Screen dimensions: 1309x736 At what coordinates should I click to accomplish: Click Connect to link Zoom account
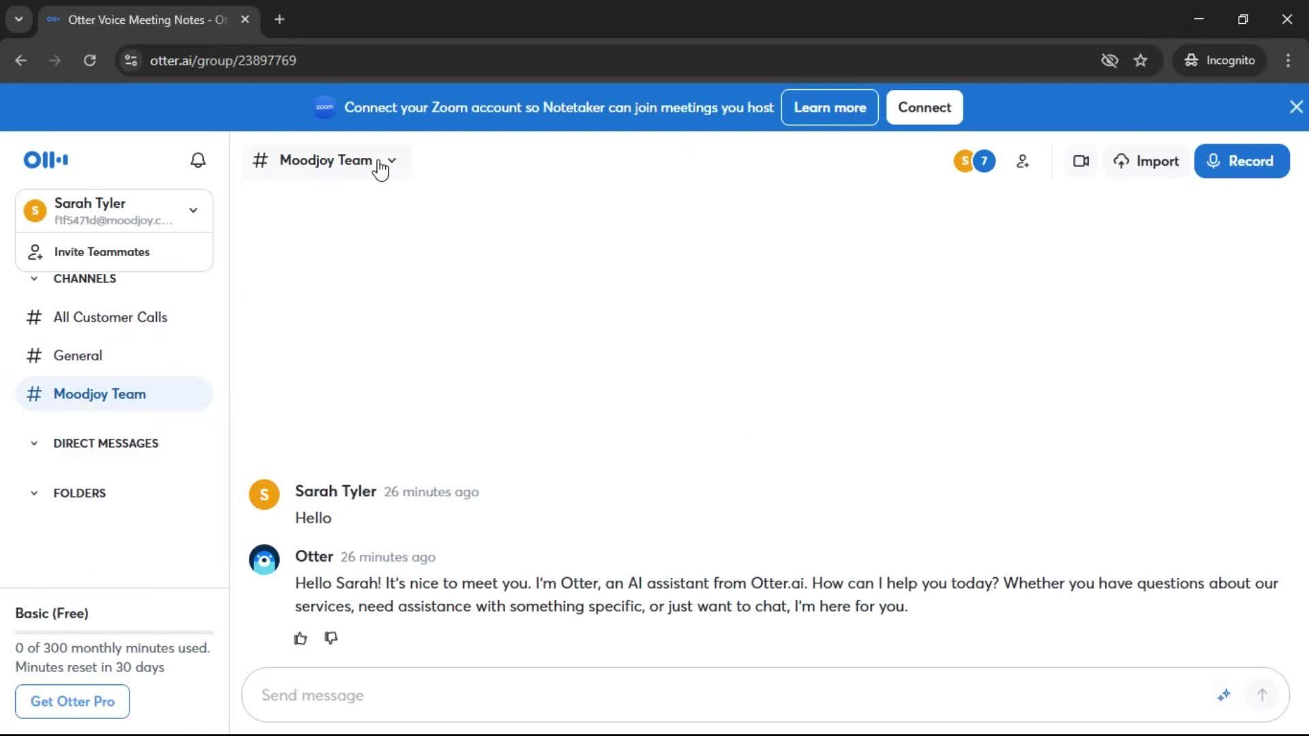(x=924, y=108)
